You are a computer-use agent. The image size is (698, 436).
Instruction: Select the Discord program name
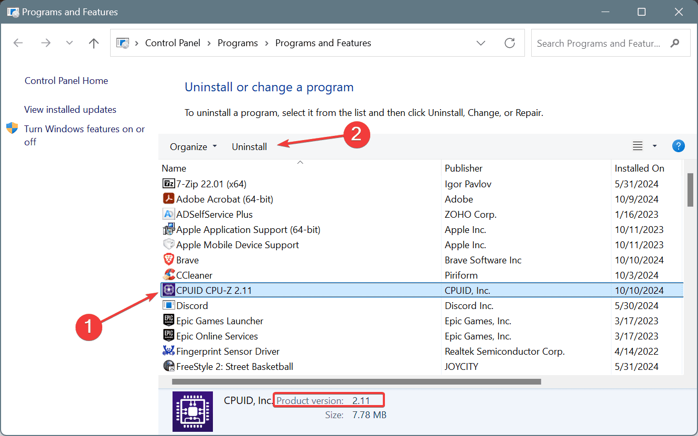click(192, 306)
